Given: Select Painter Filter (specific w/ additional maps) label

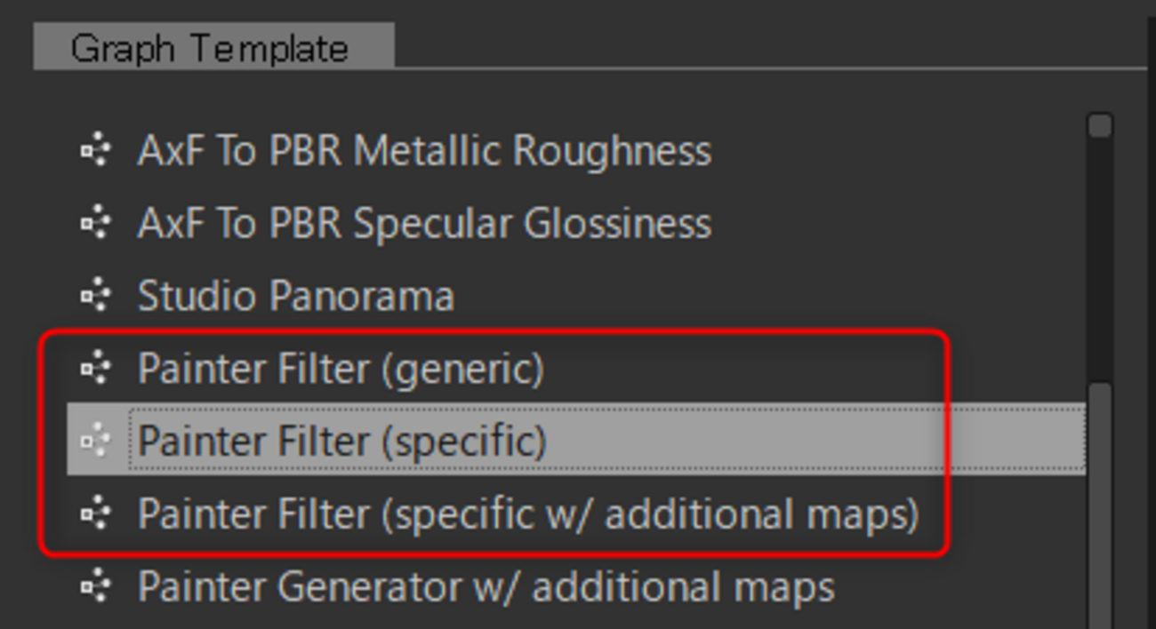Looking at the screenshot, I should [x=528, y=514].
